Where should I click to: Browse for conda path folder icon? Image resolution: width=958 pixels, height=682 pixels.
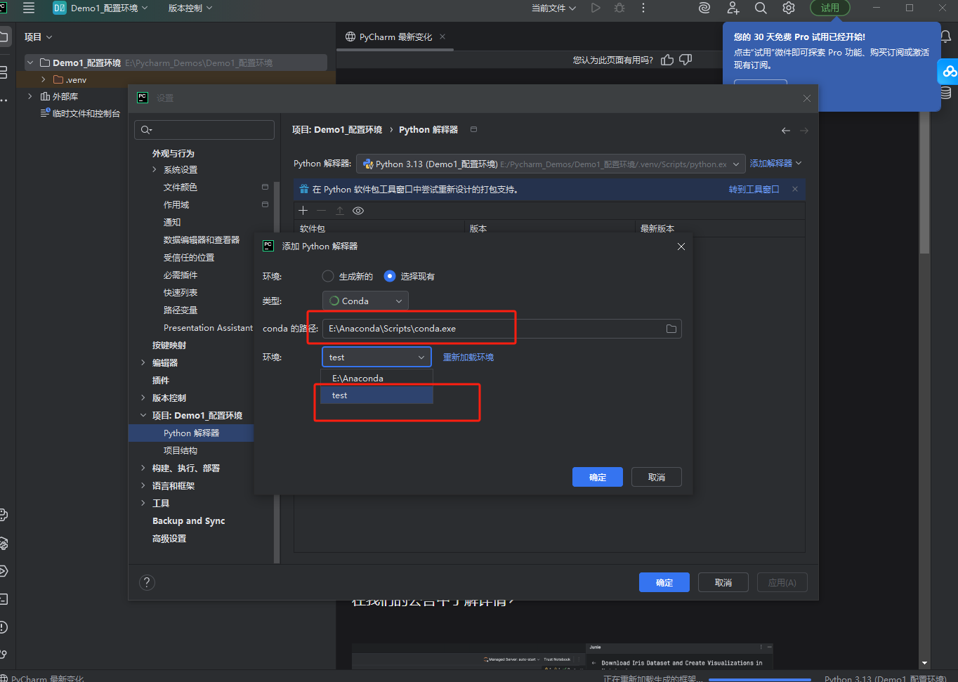tap(671, 329)
